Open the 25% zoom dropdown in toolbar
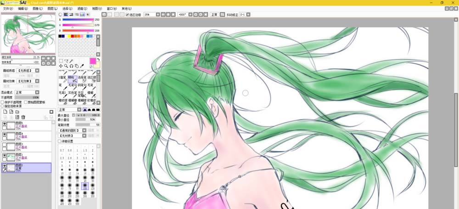Viewport: 459px width, 209px height. click(x=158, y=14)
